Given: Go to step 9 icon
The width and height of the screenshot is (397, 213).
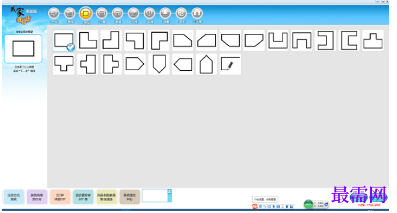Looking at the screenshot, I should coord(181,13).
